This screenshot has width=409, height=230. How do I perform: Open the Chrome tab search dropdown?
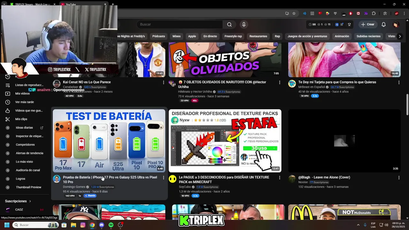4,4
